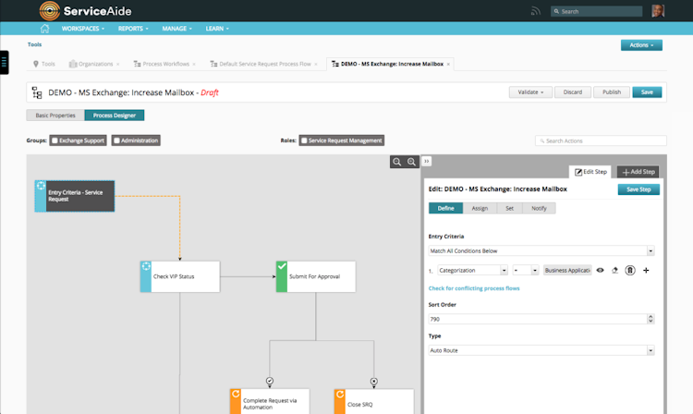Image resolution: width=693 pixels, height=414 pixels.
Task: Open the user profile avatar
Action: pos(658,10)
